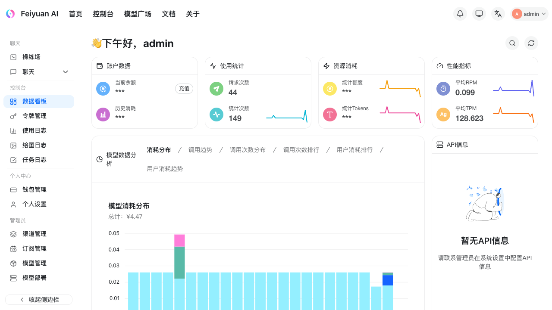Click the 总计 ¥4.47 text
The height and width of the screenshot is (310, 552).
tap(125, 217)
